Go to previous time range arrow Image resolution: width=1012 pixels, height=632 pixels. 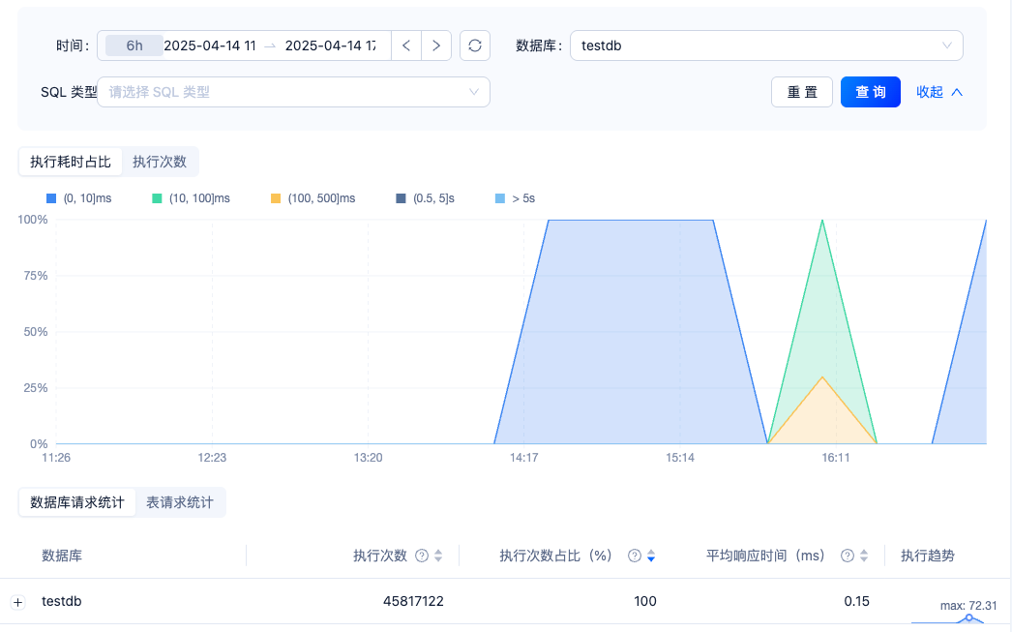coord(406,45)
